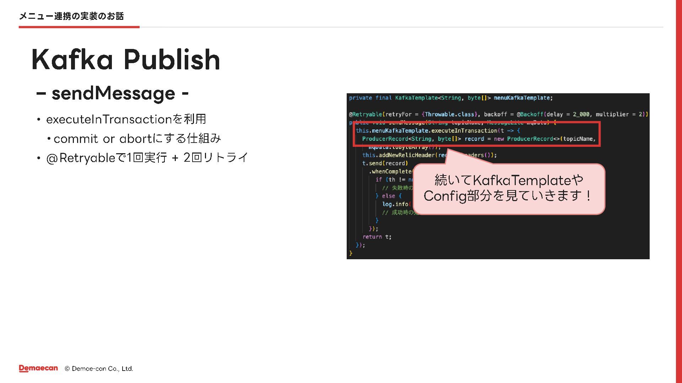This screenshot has width=682, height=383.
Task: Click the "this.addNewRelicHeader" code line
Action: (429, 155)
